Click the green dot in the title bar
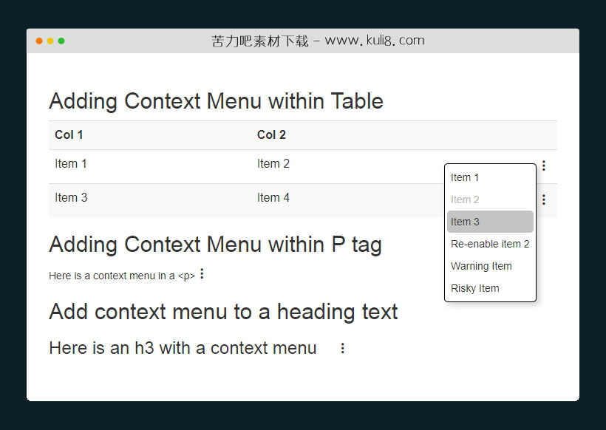 click(61, 41)
